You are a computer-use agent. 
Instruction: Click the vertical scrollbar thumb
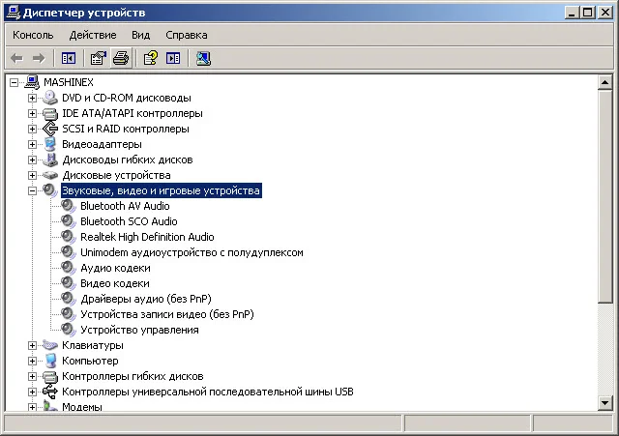click(x=604, y=196)
